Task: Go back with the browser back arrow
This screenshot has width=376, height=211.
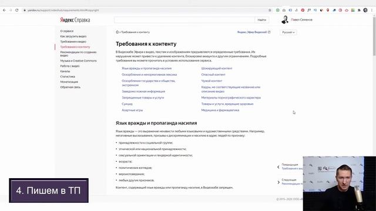Action: tap(4, 11)
